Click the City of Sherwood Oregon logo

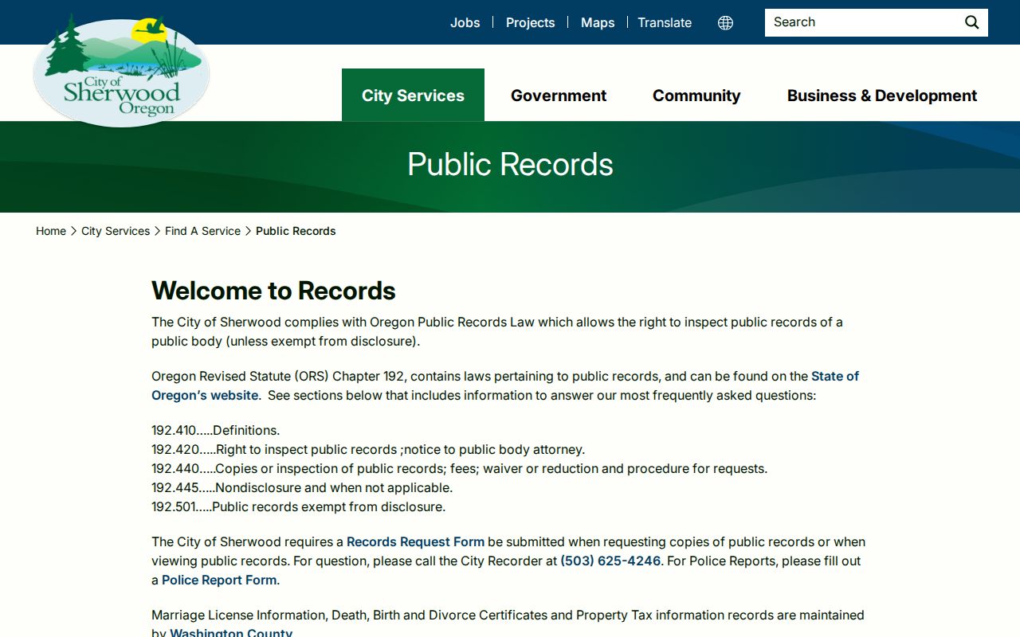(121, 70)
